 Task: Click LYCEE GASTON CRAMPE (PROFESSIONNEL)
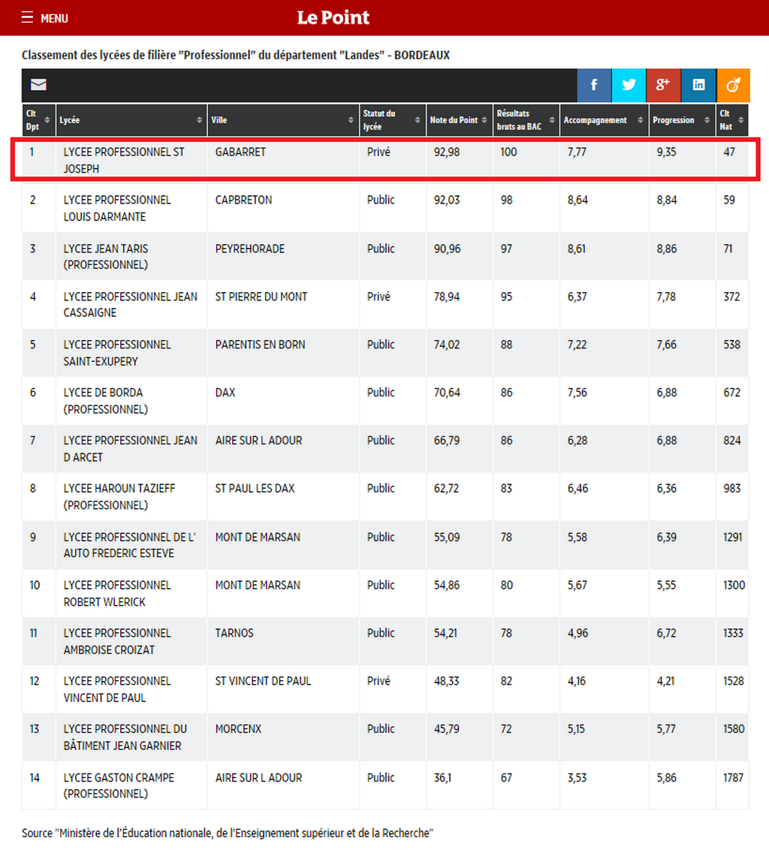click(x=119, y=785)
